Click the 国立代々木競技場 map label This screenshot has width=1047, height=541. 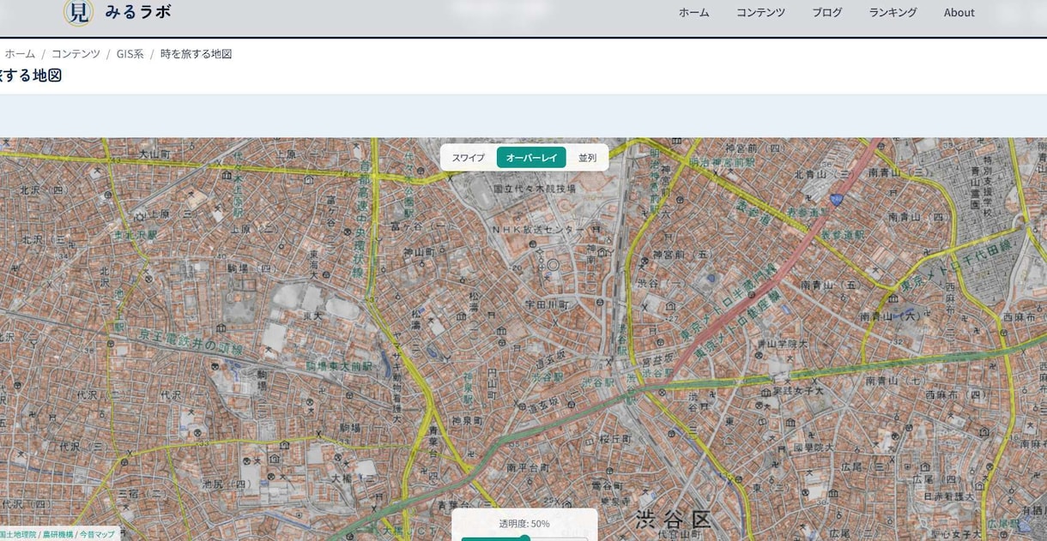pos(535,189)
